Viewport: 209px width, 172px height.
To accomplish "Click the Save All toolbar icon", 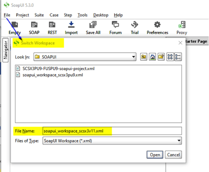I will click(93, 25).
